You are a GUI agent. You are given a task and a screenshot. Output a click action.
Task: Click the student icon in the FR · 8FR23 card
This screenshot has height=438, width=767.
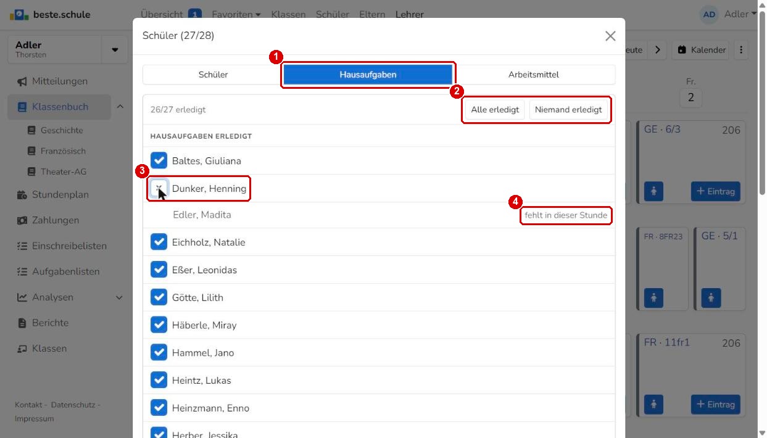coord(653,298)
